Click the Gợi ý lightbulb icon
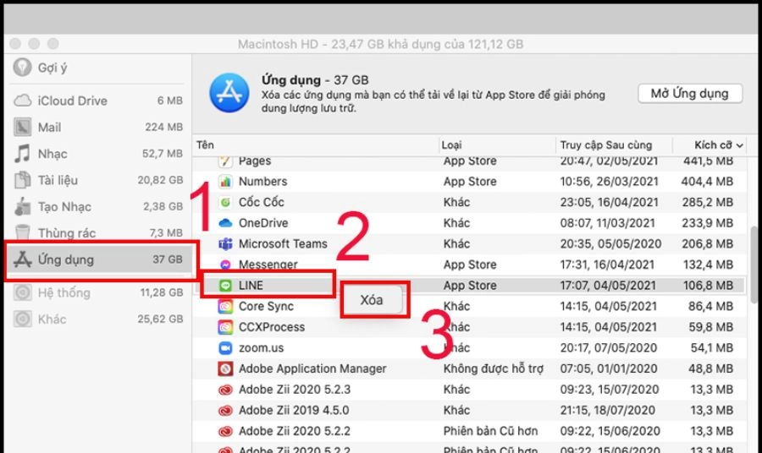Screen dimensions: 762x453 click(22, 68)
